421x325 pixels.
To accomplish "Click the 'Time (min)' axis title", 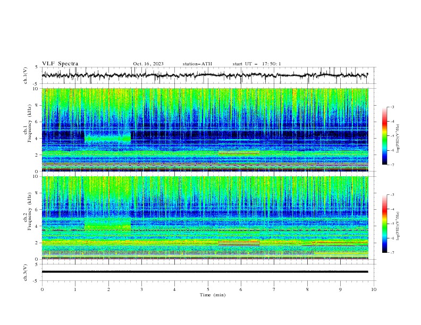I will 213,295.
